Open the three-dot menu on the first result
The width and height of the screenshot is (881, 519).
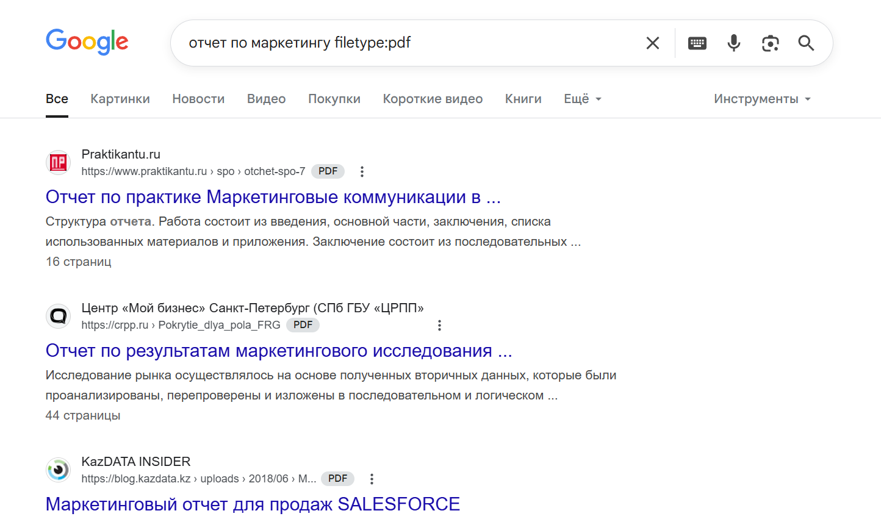click(x=362, y=171)
